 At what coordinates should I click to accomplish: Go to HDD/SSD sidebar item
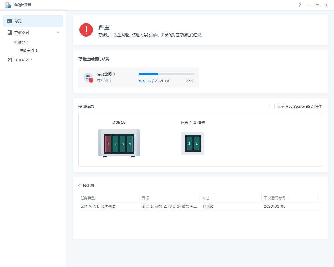point(23,60)
